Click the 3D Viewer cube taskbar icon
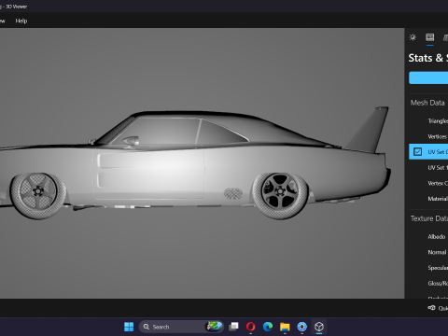Viewport: 448px width, 336px height. [319, 327]
